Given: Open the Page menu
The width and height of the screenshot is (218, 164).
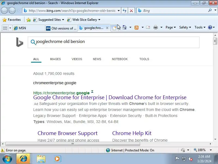Looking at the screenshot, I should tap(171, 27).
